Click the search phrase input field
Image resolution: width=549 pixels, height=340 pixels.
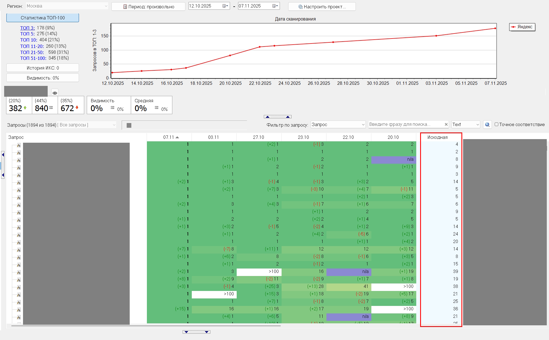405,124
